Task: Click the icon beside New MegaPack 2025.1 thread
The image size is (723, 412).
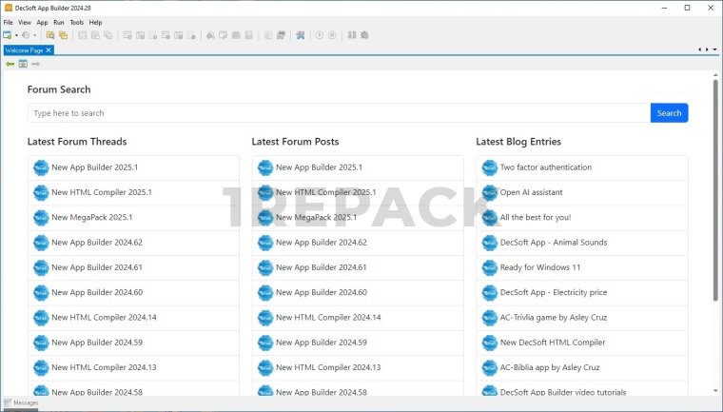Action: [40, 218]
